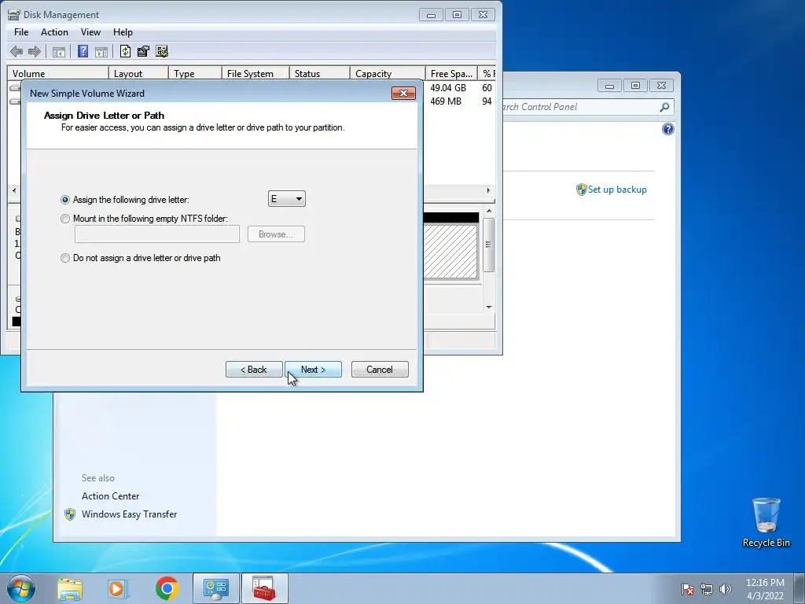This screenshot has height=604, width=805.
Task: Click the Set up backup link
Action: pos(616,190)
